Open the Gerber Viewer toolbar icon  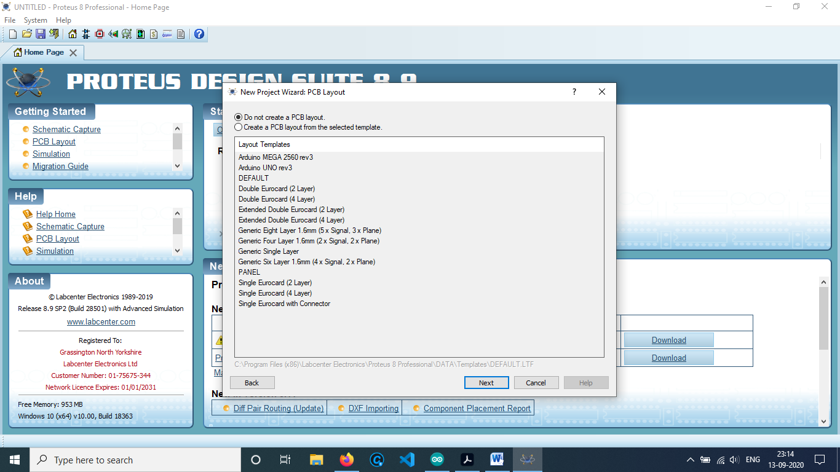(x=127, y=34)
